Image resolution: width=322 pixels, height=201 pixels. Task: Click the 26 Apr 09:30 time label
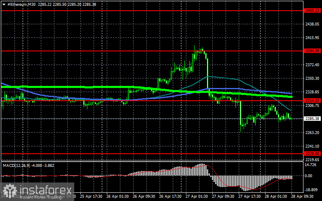click(x=144, y=196)
